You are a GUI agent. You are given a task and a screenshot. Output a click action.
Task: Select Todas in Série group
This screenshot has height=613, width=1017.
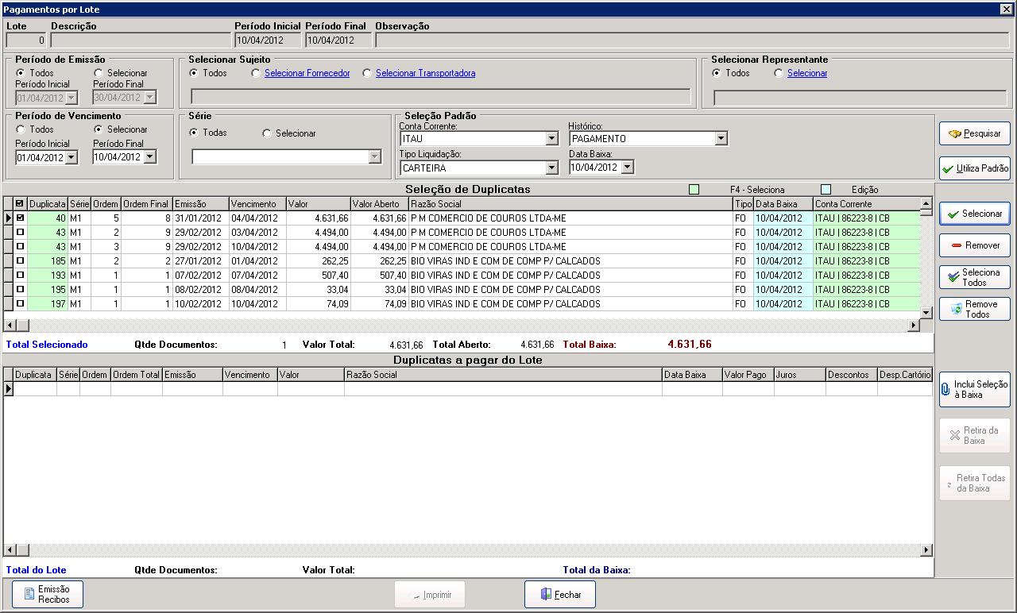point(194,133)
